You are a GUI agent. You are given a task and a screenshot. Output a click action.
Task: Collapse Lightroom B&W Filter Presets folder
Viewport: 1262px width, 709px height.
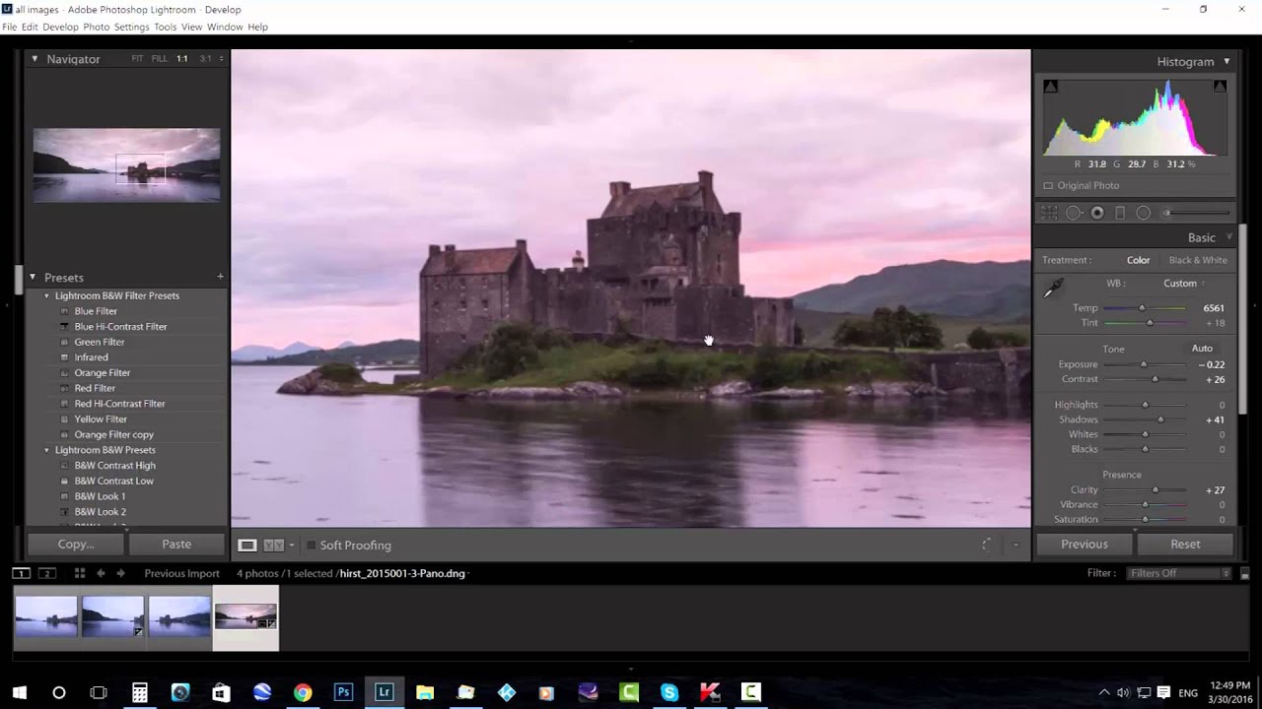pyautogui.click(x=46, y=295)
